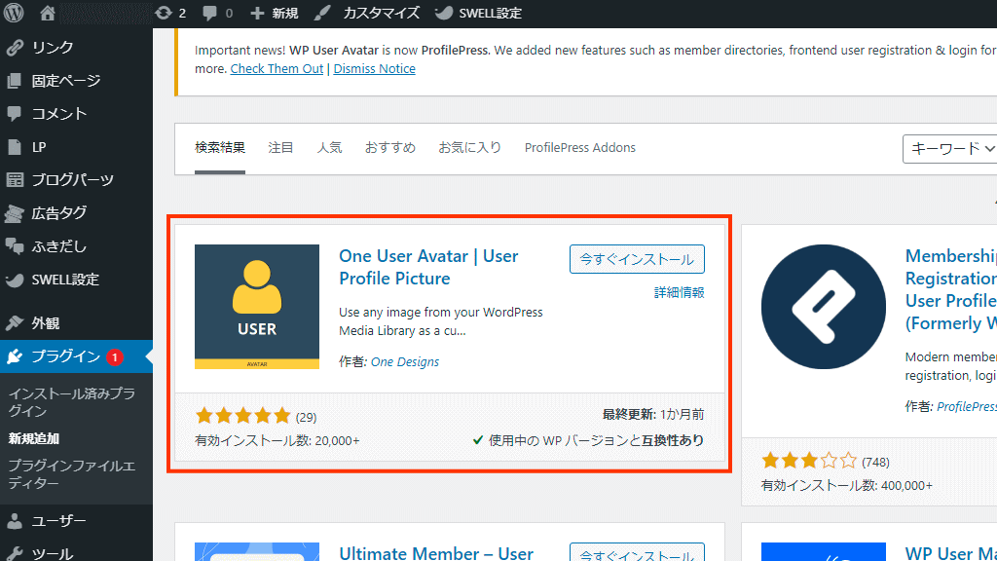Open カスタマイズ in admin bar
The height and width of the screenshot is (561, 997).
point(381,13)
